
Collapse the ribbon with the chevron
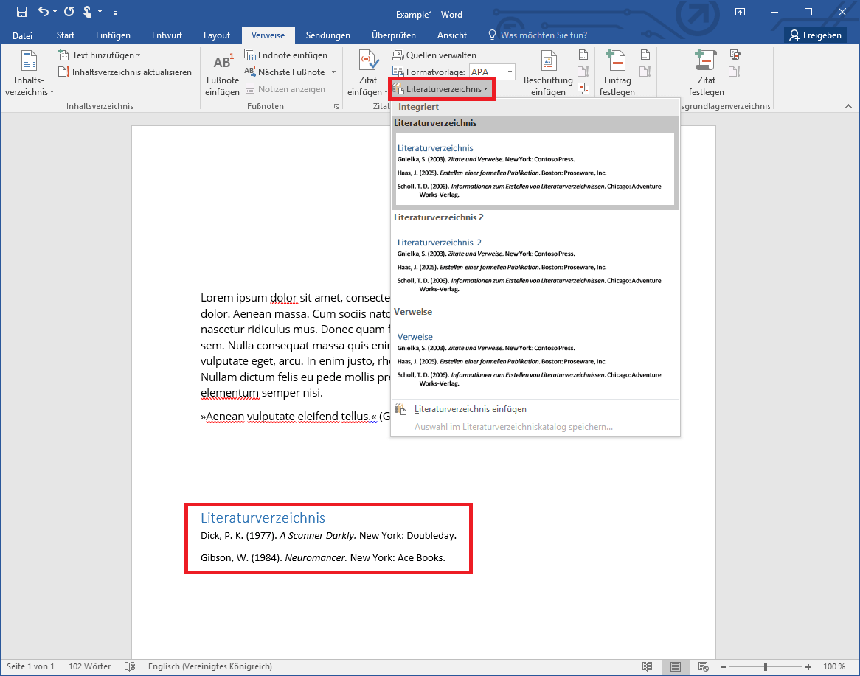(848, 106)
